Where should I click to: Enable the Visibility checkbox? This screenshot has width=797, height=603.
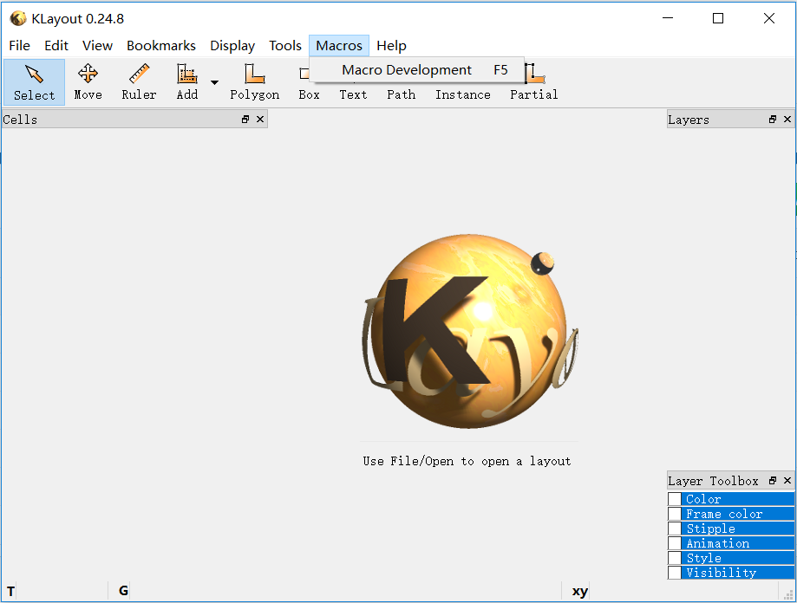coord(674,572)
